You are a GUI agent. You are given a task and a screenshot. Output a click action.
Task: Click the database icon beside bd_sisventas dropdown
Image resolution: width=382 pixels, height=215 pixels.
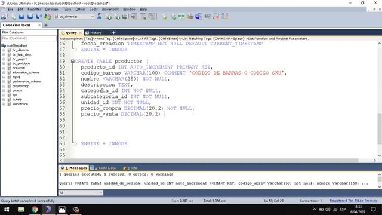tap(56, 17)
